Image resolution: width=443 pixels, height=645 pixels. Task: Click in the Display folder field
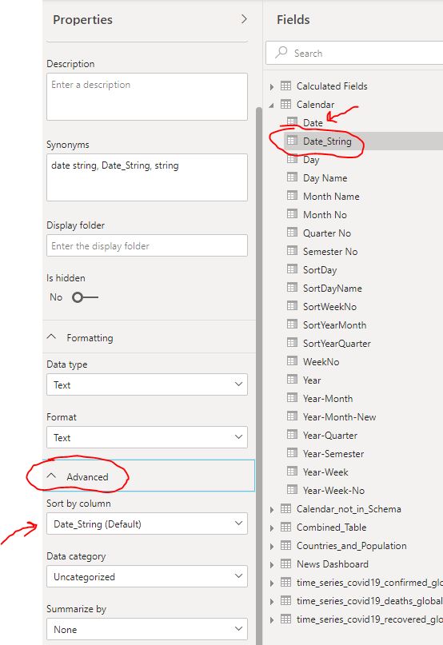point(147,245)
